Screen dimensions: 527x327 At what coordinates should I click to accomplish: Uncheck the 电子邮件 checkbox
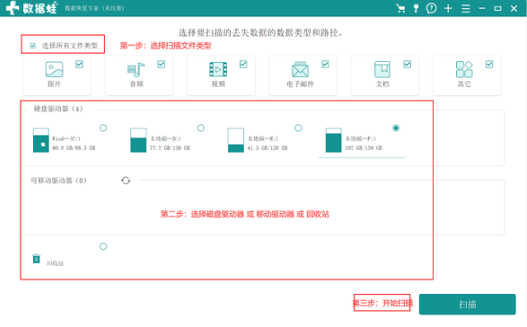click(325, 64)
